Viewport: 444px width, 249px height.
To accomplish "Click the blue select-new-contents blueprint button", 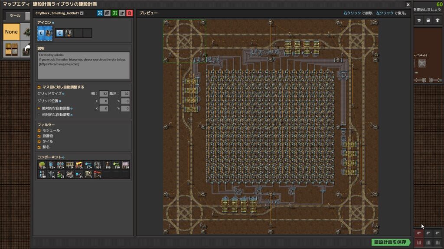I will point(100,13).
